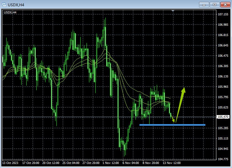Click the 104.775 price axis label

[x=223, y=159]
